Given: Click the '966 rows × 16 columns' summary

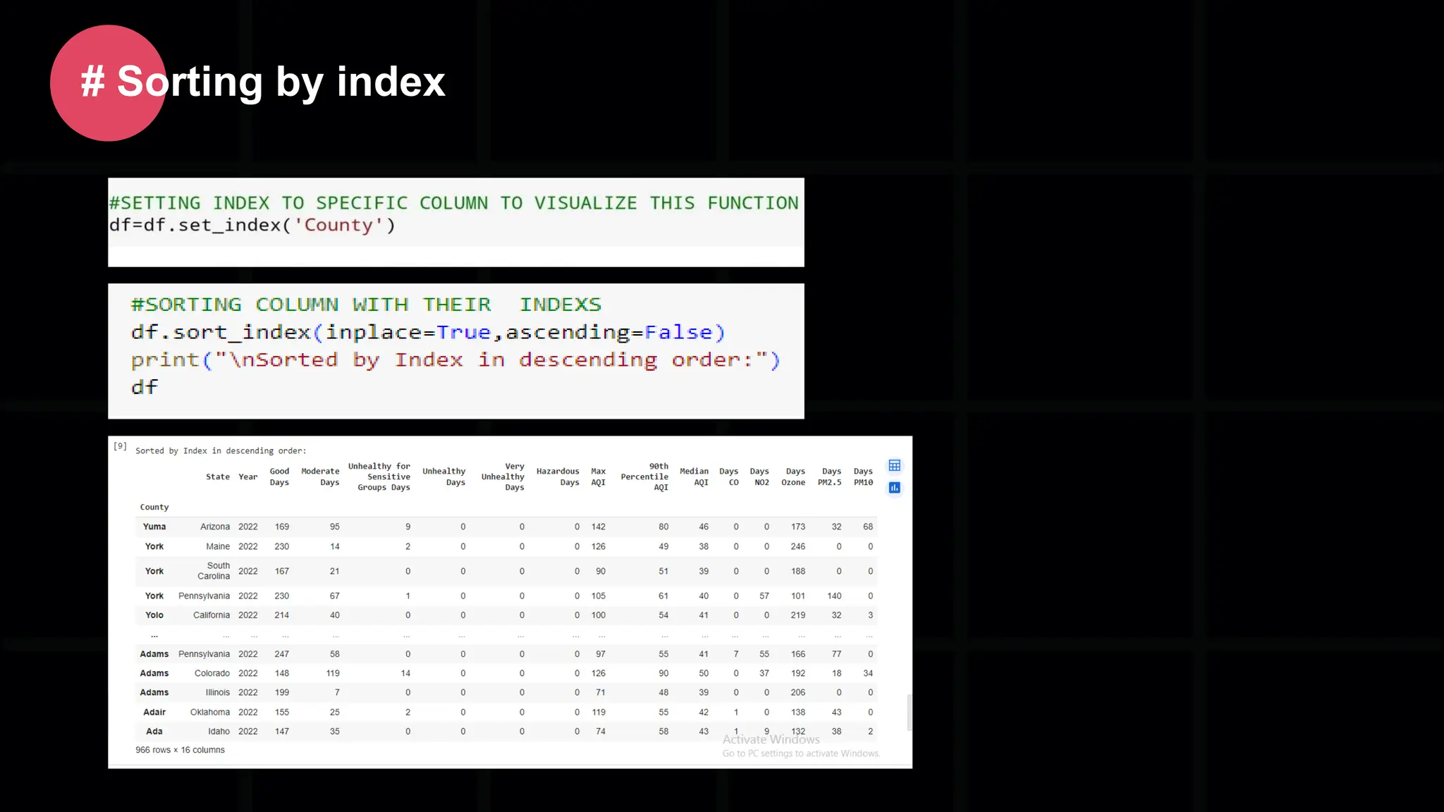Looking at the screenshot, I should click(x=180, y=750).
